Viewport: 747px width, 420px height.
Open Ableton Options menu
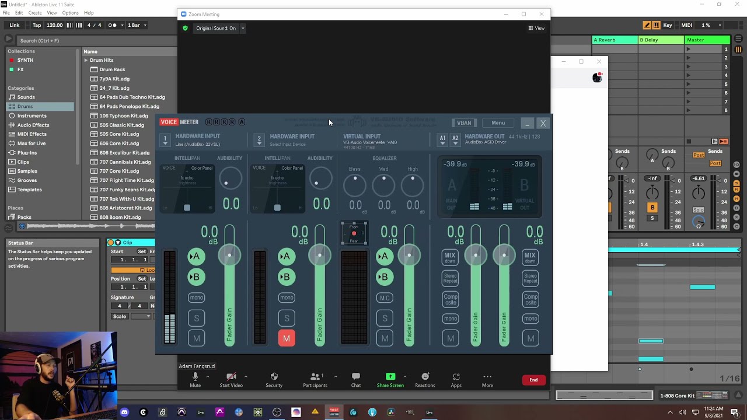coord(70,13)
